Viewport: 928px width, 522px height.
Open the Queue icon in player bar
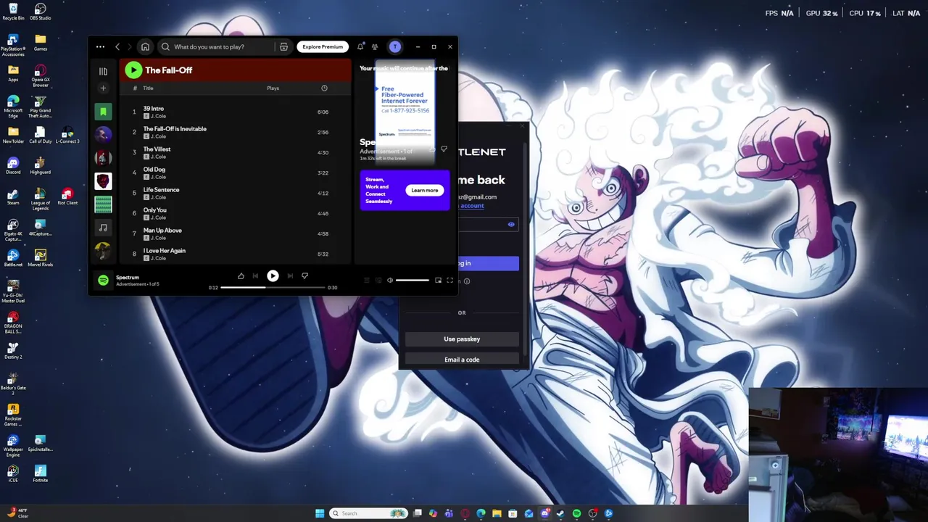pos(367,280)
